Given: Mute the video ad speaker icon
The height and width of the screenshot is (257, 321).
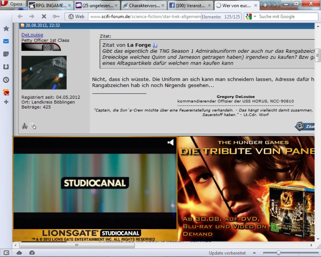Looking at the screenshot, I should (x=171, y=143).
